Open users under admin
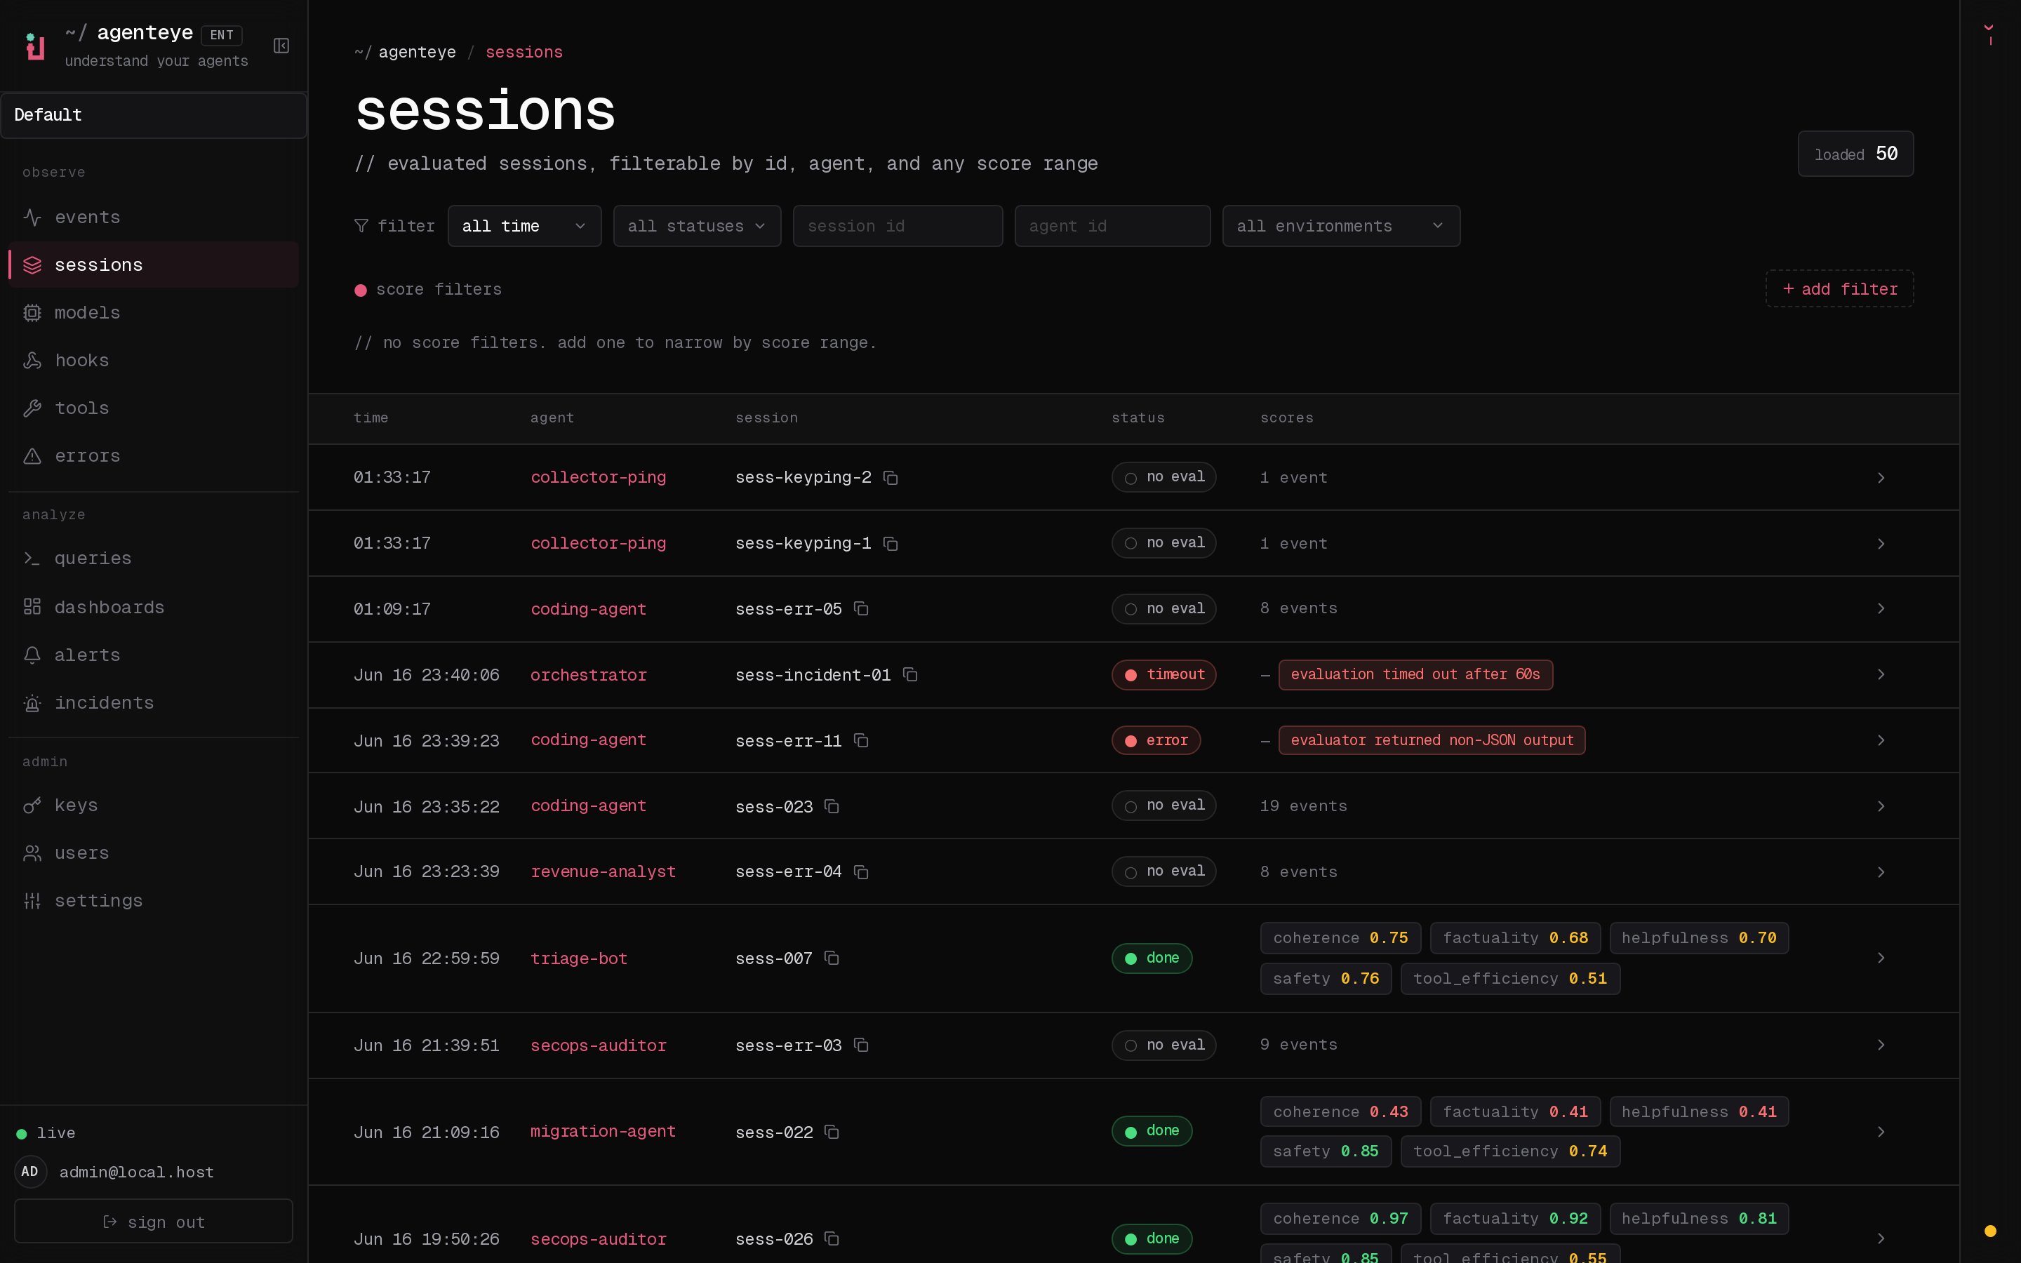 [x=154, y=853]
